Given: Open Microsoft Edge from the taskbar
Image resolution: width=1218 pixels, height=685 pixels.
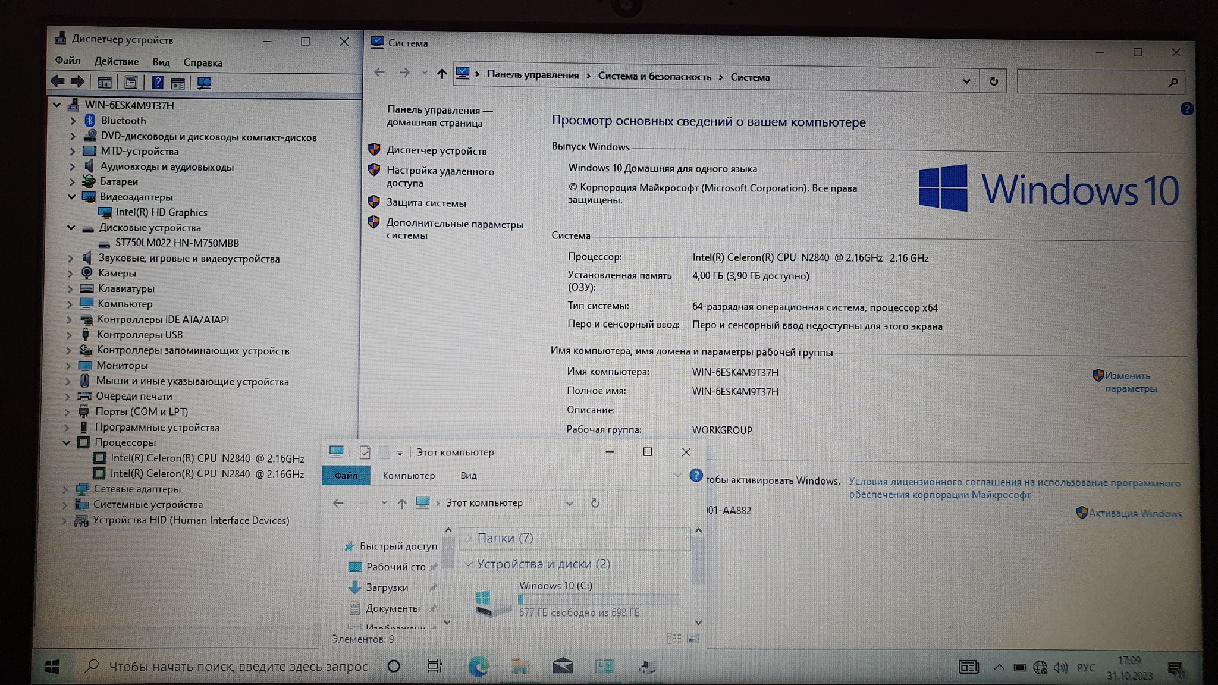Looking at the screenshot, I should pyautogui.click(x=478, y=667).
